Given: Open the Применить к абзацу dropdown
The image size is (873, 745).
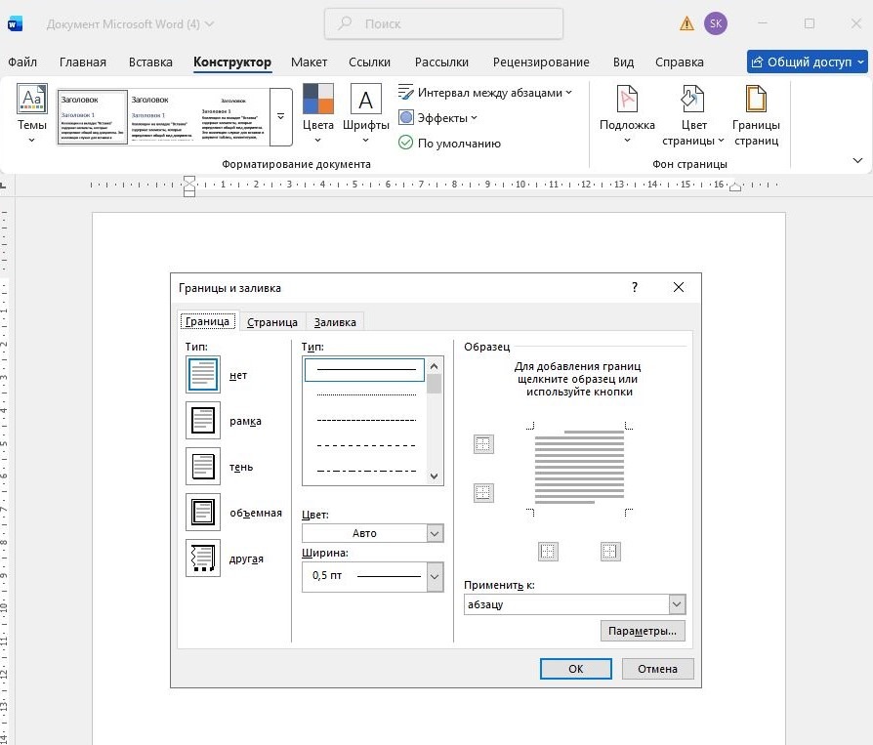Looking at the screenshot, I should tap(574, 604).
